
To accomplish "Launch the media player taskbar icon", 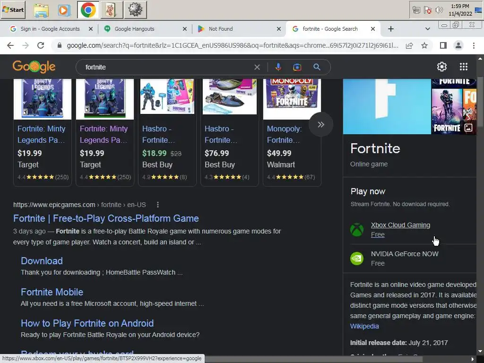I will [64, 10].
